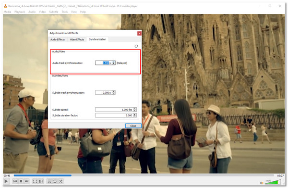288x188 pixels.
Task: Click the Audio track synchronization value field
Action: pyautogui.click(x=104, y=63)
